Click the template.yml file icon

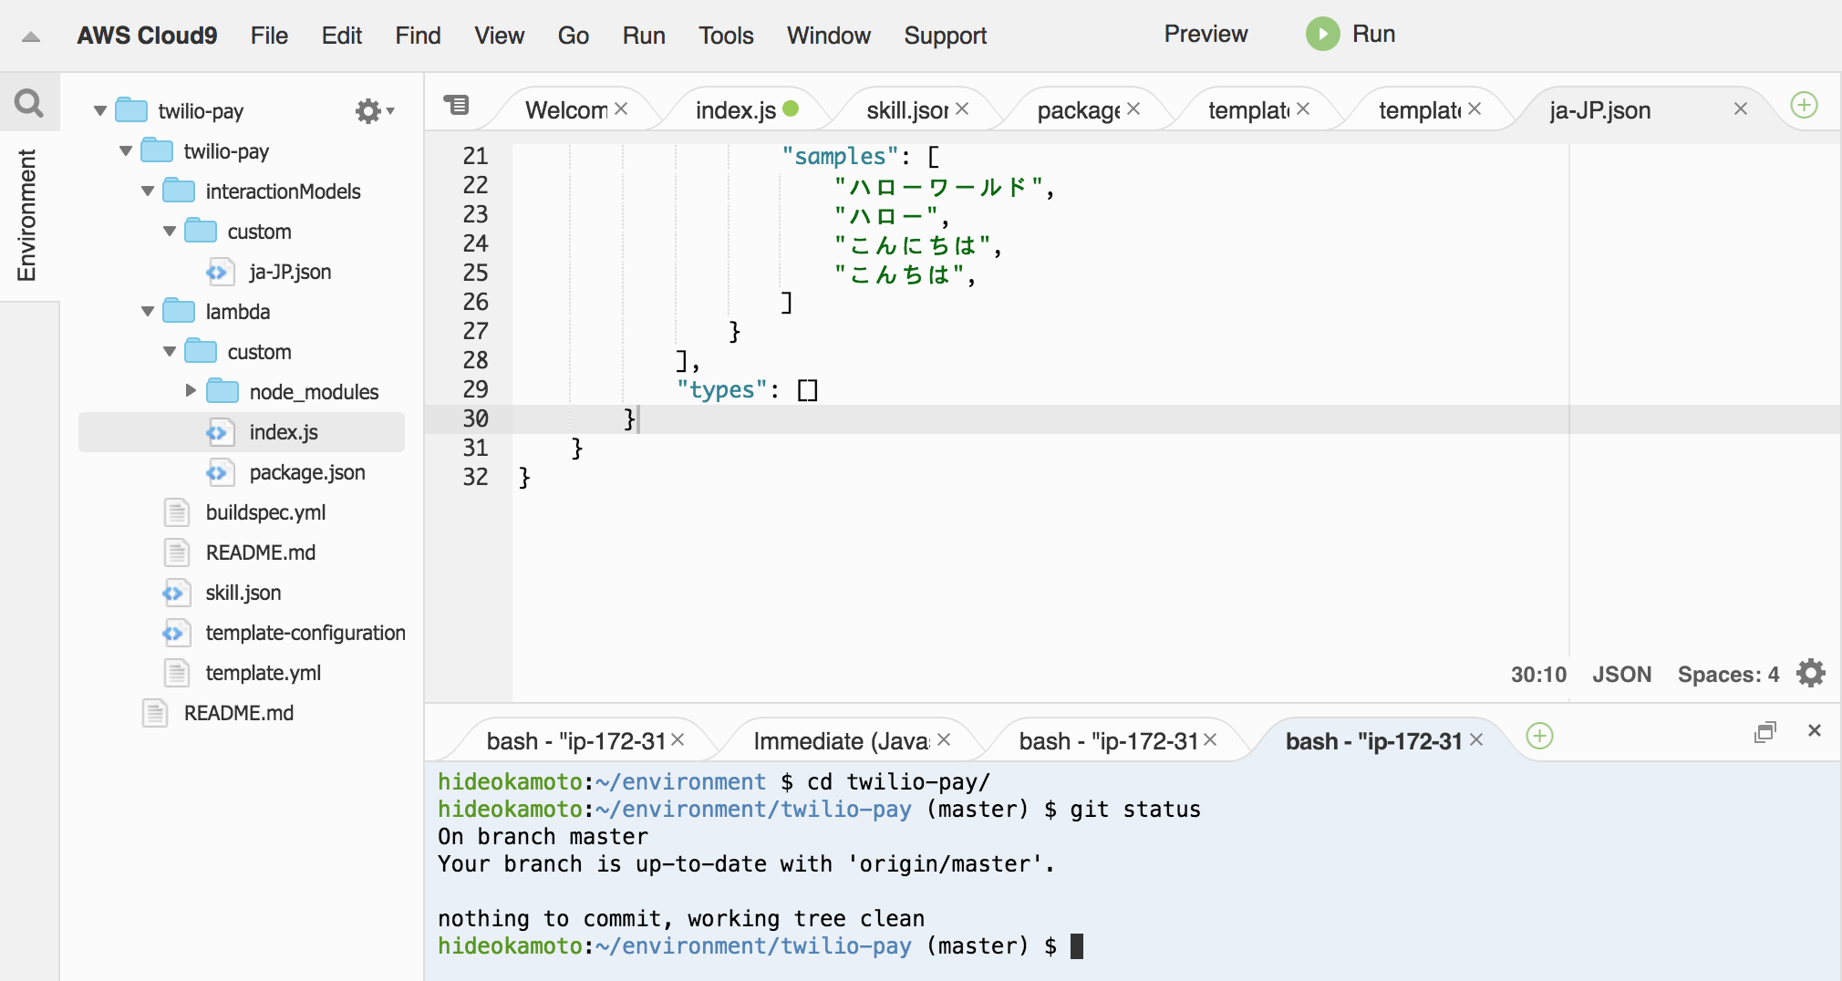[177, 673]
